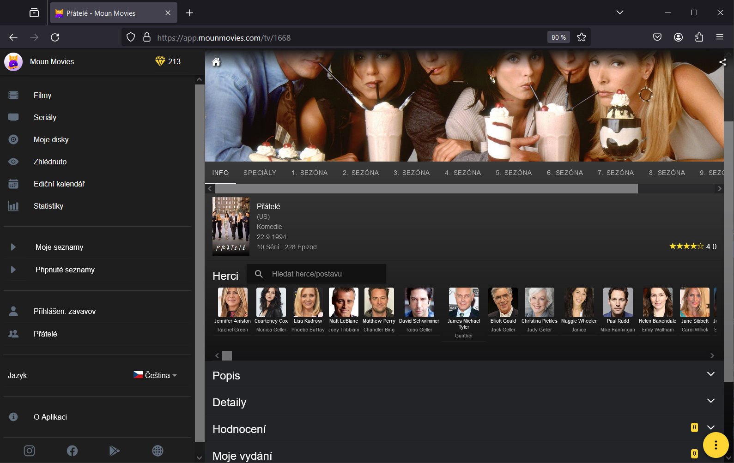Click the home icon on banner
Screen dimensions: 734x463
[216, 62]
